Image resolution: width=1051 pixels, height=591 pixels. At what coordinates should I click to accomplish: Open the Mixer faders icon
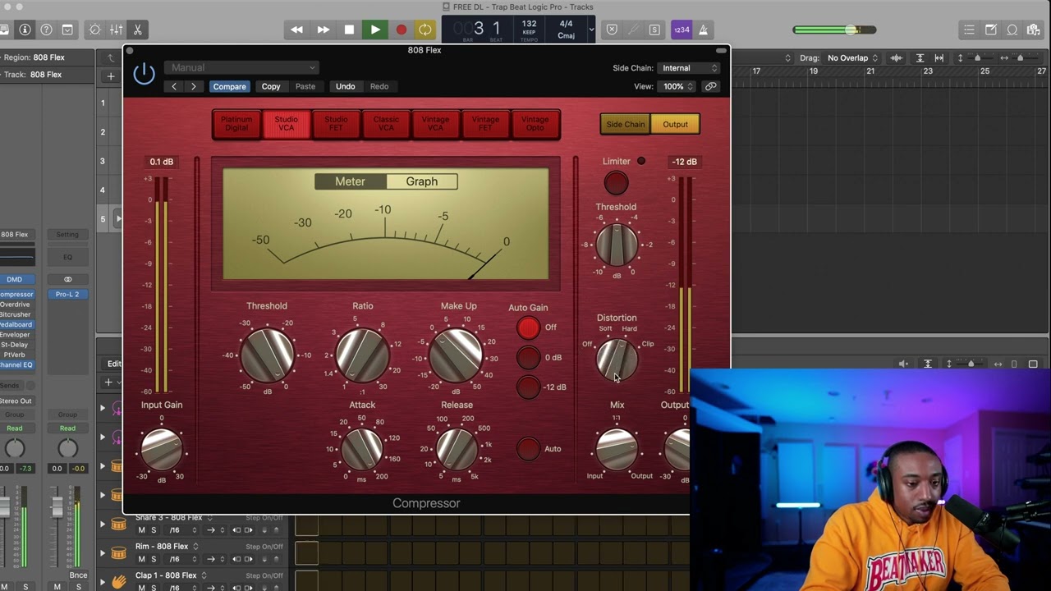[x=117, y=30]
